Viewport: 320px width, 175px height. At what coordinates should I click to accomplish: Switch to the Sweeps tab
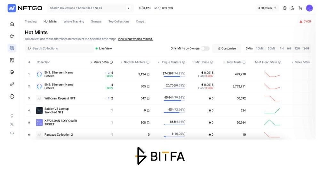coord(96,21)
